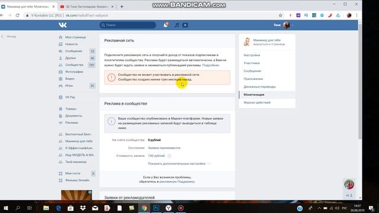
Task: Click the page vertical scrollbar
Action: (x=360, y=82)
